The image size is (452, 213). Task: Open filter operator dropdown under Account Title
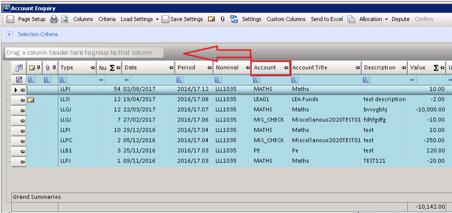click(295, 80)
